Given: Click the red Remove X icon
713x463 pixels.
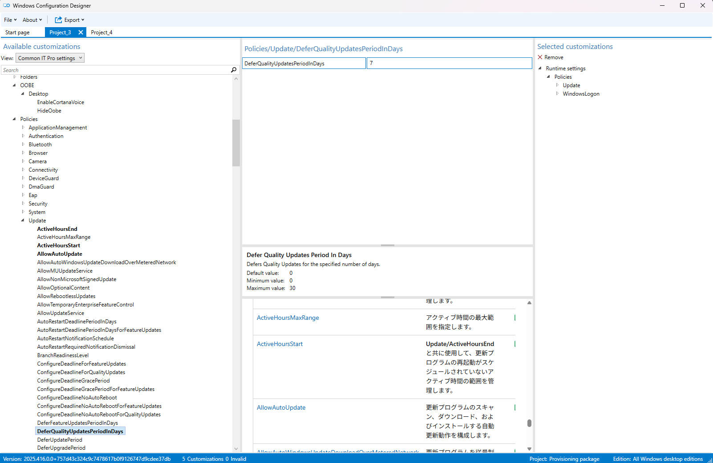Looking at the screenshot, I should point(540,57).
